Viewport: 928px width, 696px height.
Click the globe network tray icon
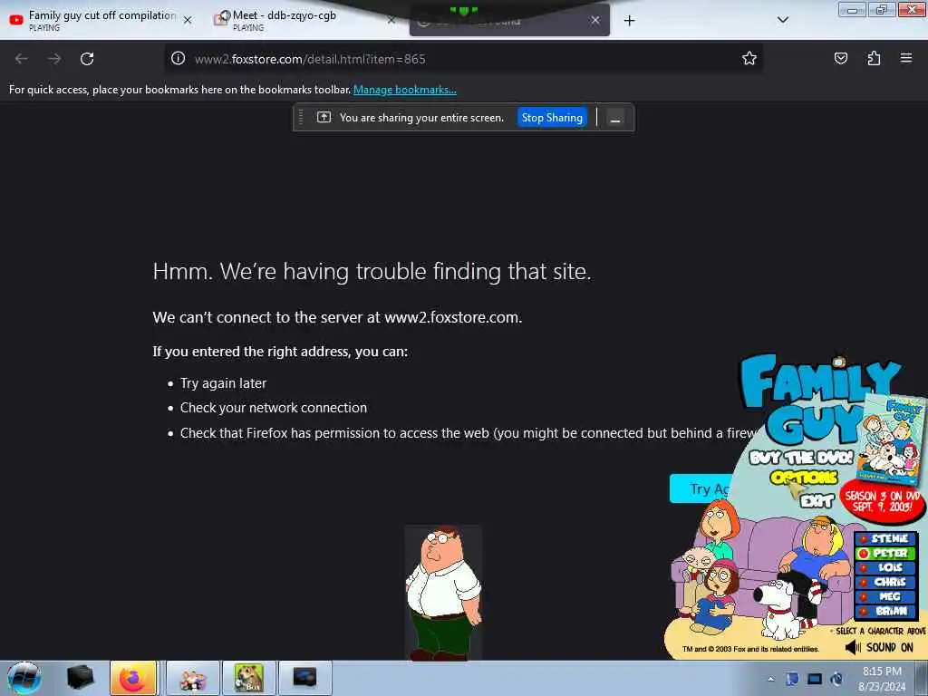click(x=836, y=679)
